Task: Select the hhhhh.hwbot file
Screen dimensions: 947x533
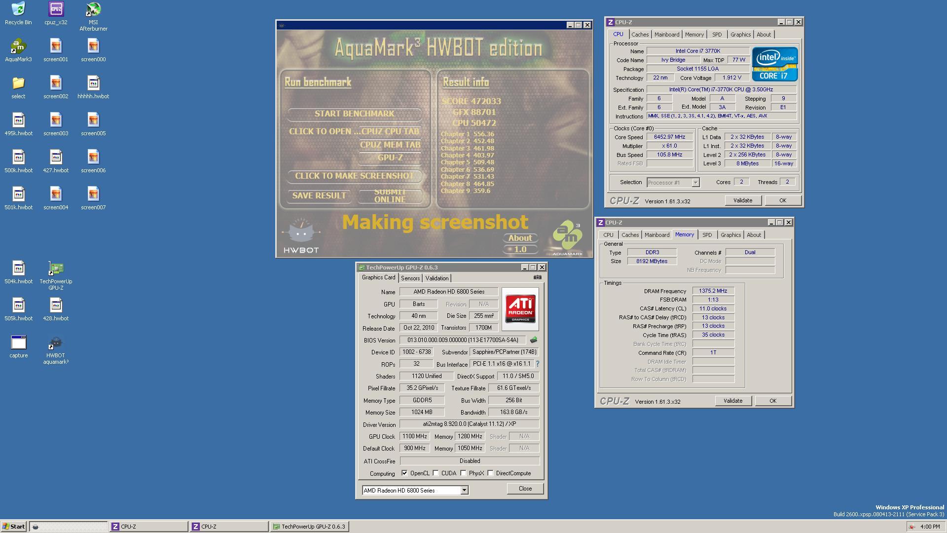Action: [93, 87]
